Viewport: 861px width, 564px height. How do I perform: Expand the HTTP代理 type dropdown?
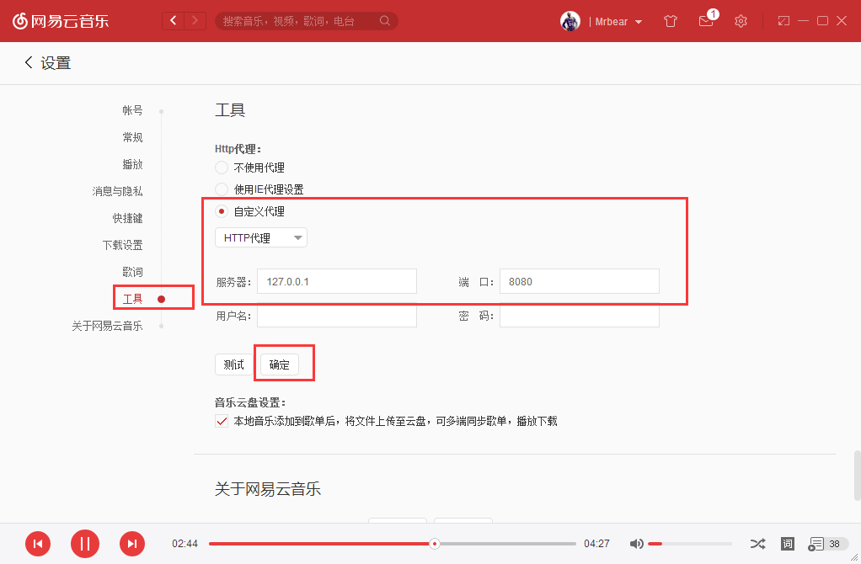[261, 238]
